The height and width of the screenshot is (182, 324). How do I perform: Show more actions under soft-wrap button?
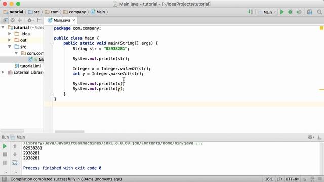[16, 172]
